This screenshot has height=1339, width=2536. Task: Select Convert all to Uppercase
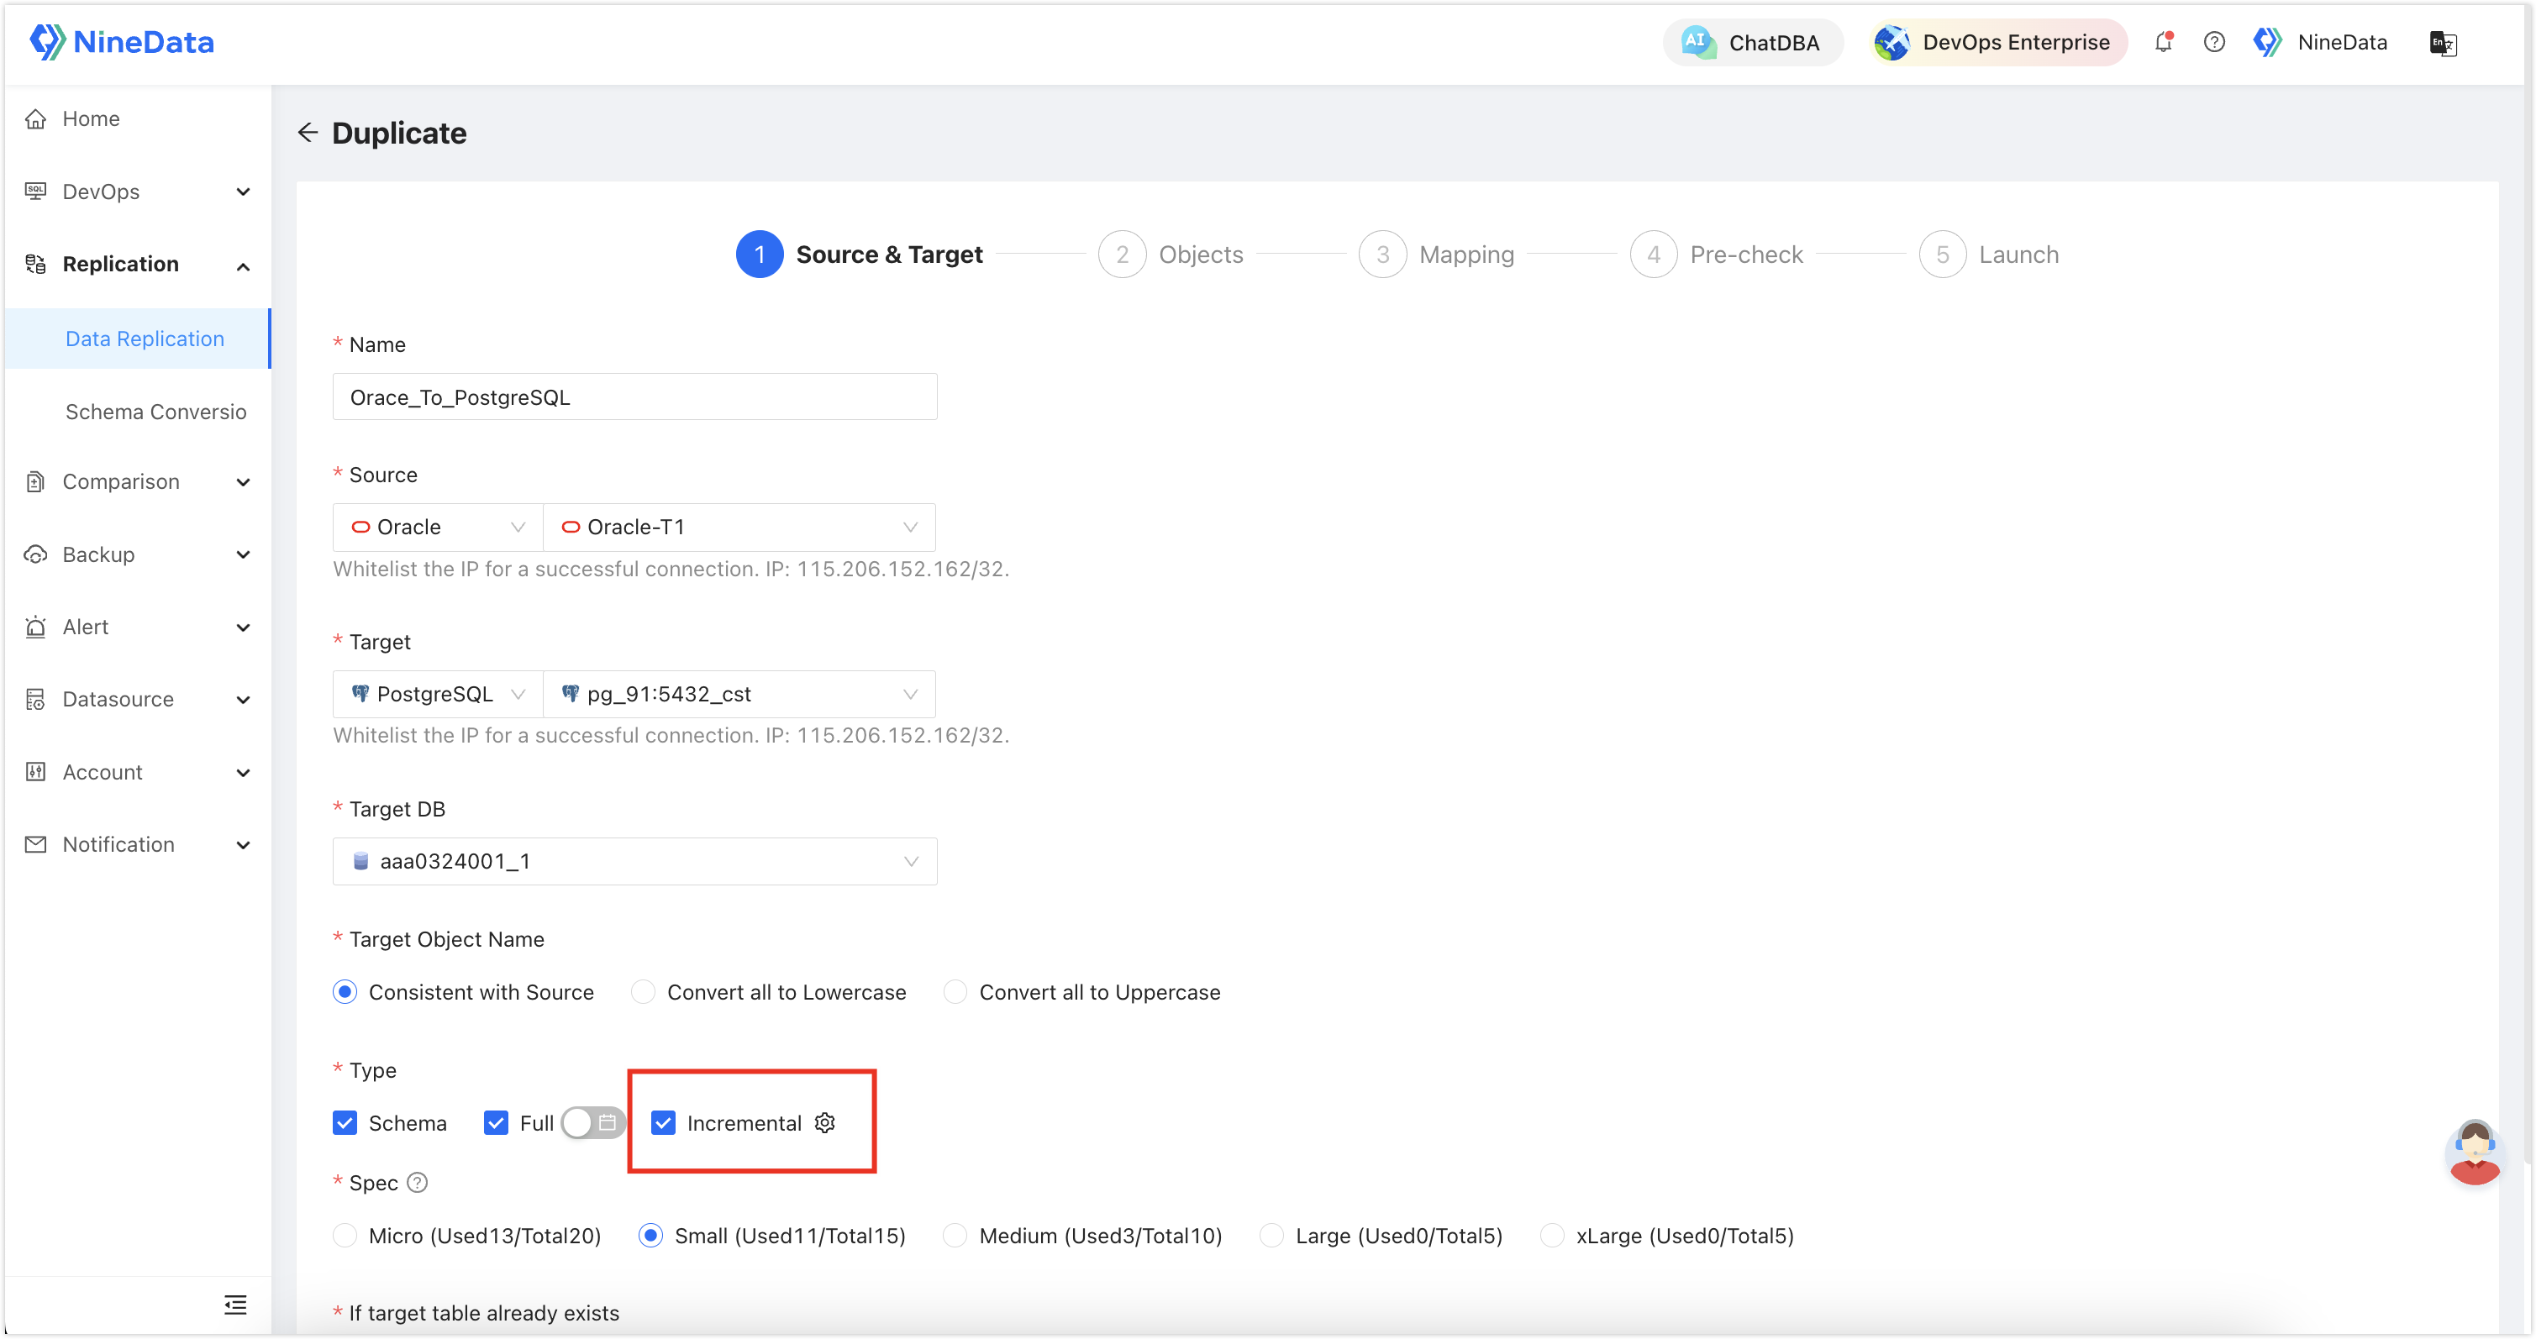coord(955,992)
